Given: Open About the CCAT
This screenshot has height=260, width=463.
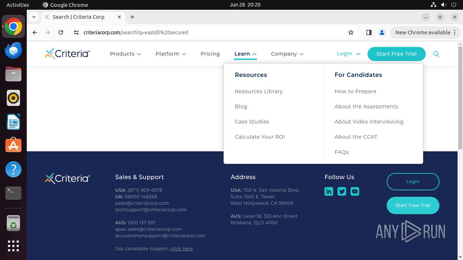Looking at the screenshot, I should 356,137.
